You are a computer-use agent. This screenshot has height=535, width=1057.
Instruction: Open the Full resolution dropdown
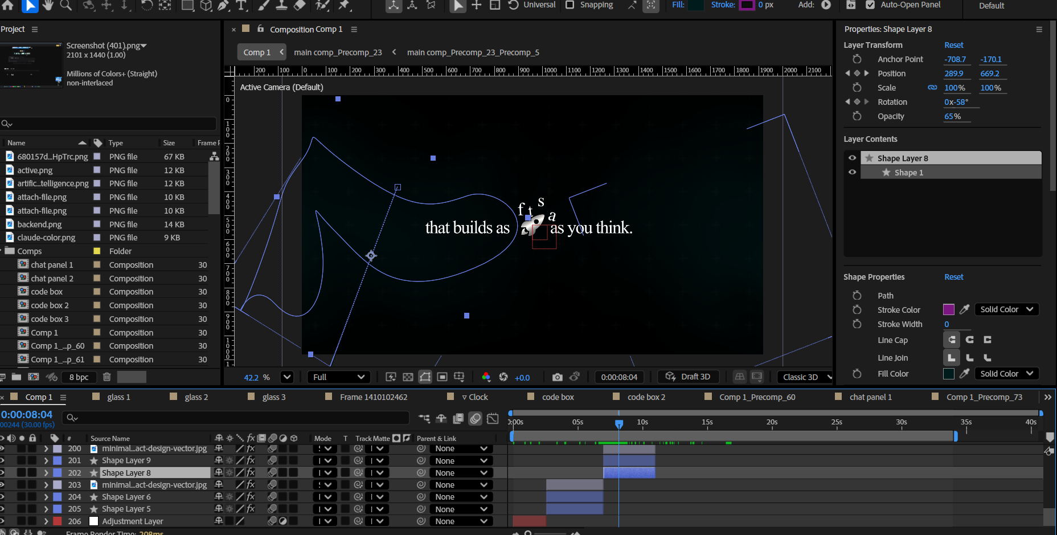338,377
